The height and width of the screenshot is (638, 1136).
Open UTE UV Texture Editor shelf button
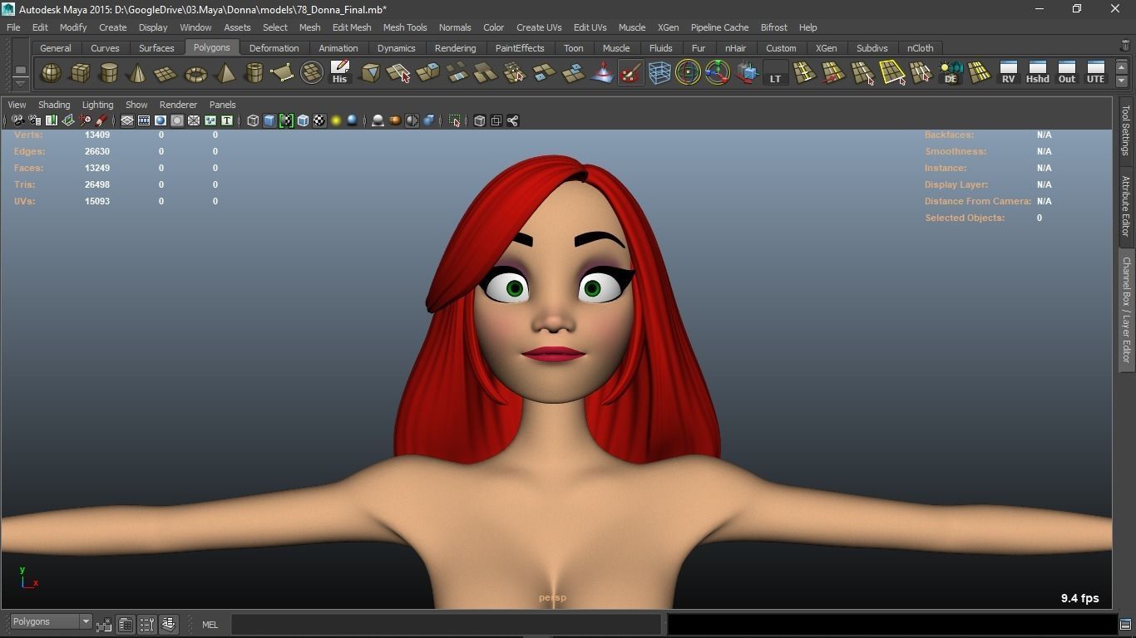tap(1095, 72)
